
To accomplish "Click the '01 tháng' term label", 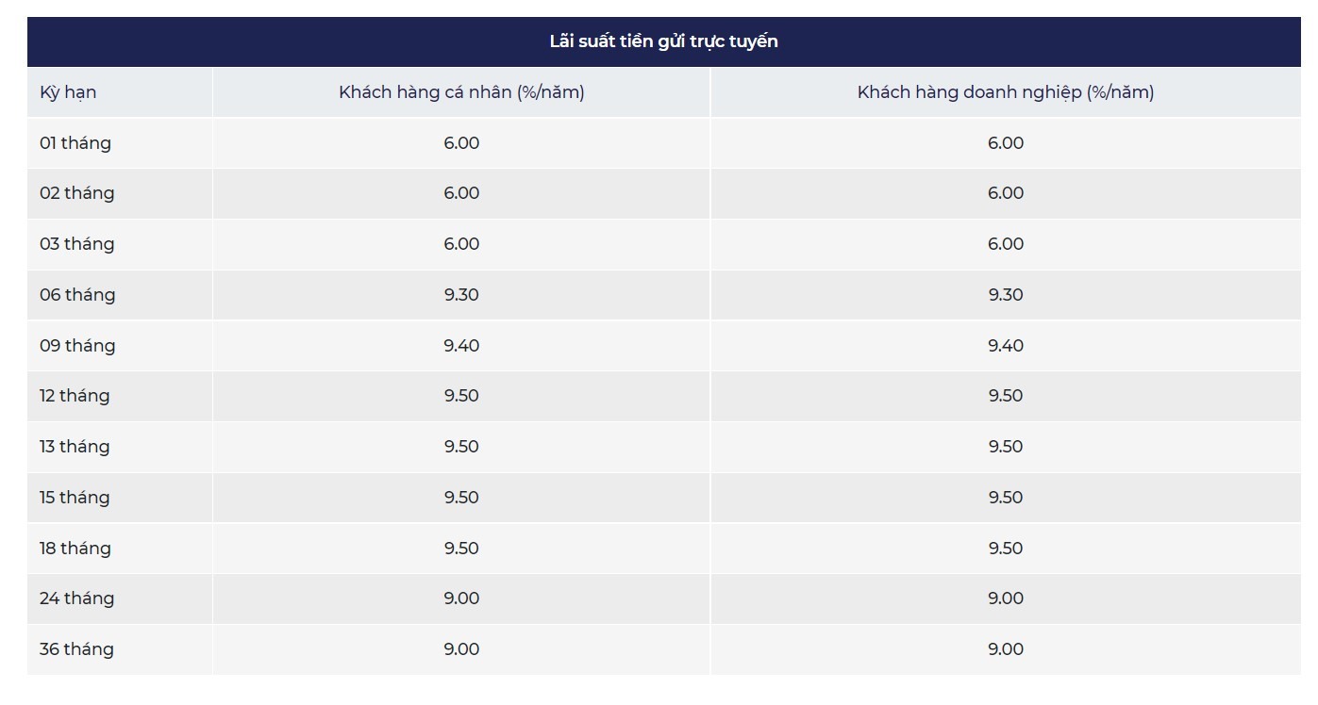I will pos(75,143).
